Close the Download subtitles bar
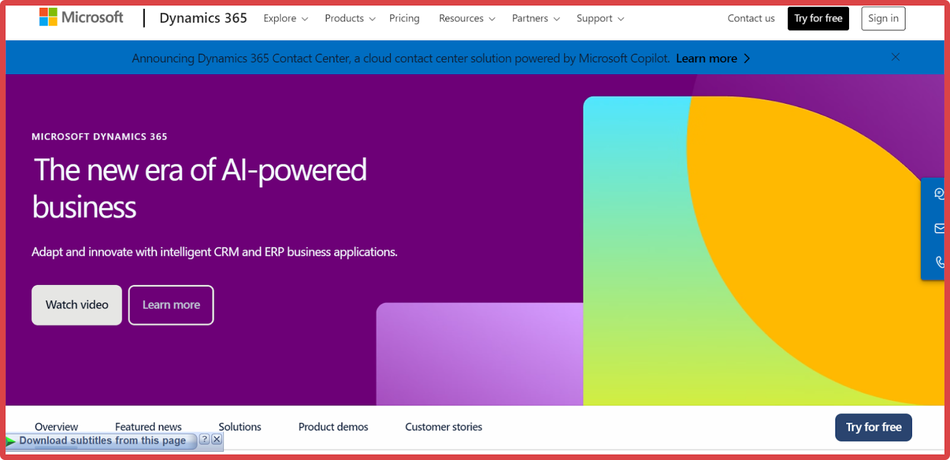Screen dimensions: 950x460 tap(217, 439)
